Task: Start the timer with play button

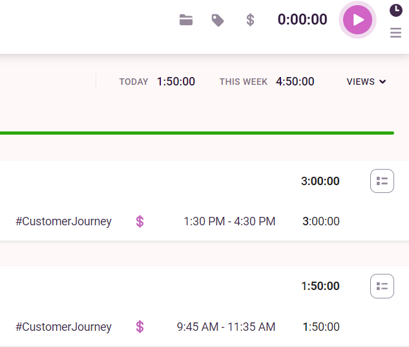Action: point(357,20)
